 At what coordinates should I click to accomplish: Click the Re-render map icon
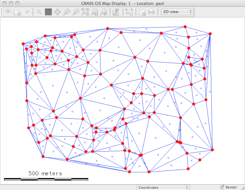click(17, 12)
